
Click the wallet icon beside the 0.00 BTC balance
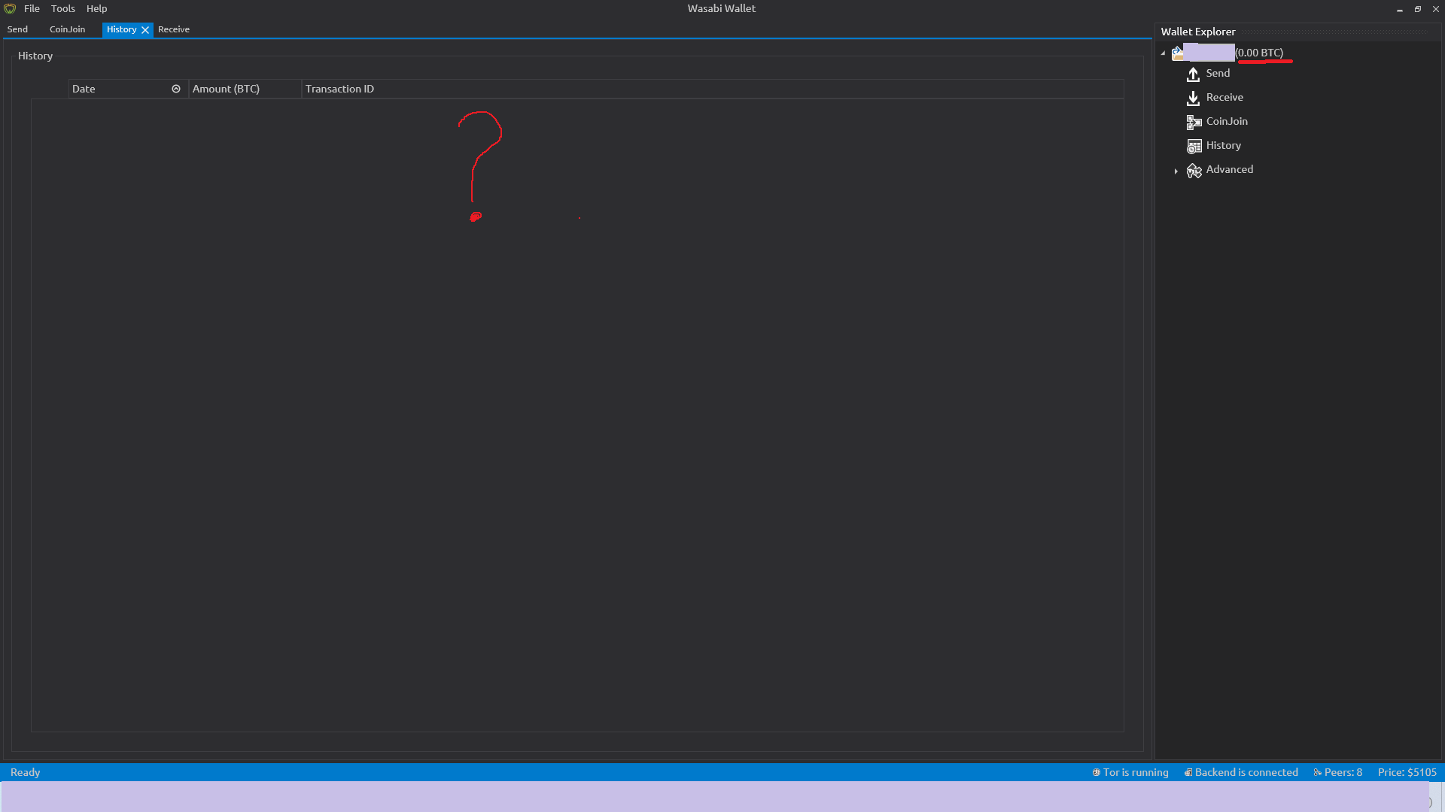point(1177,53)
